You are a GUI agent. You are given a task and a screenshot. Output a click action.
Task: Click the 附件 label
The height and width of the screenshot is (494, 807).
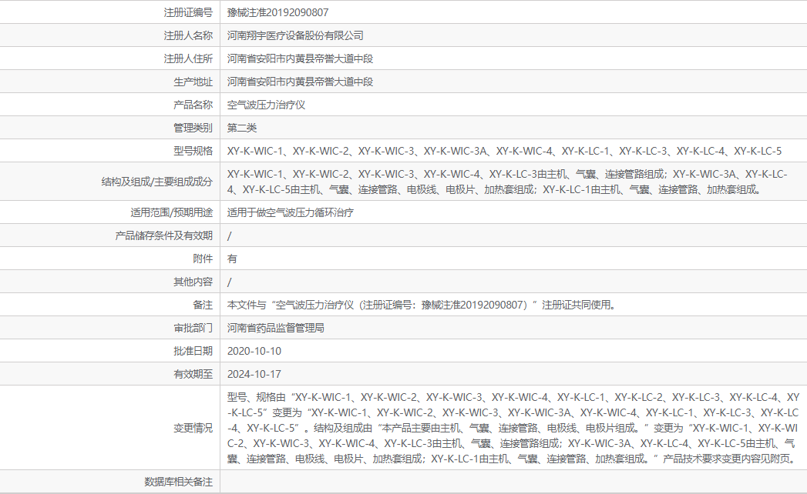(x=203, y=259)
